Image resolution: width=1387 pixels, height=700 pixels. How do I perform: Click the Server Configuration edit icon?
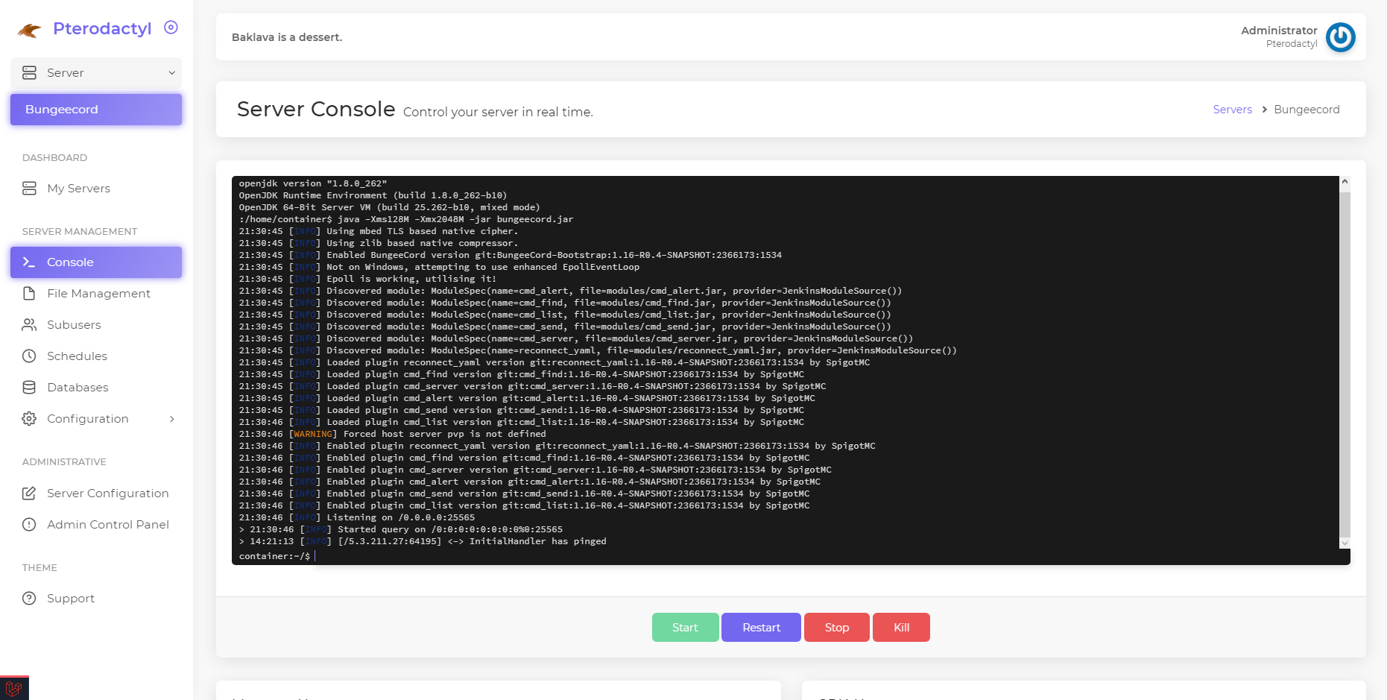(x=29, y=494)
